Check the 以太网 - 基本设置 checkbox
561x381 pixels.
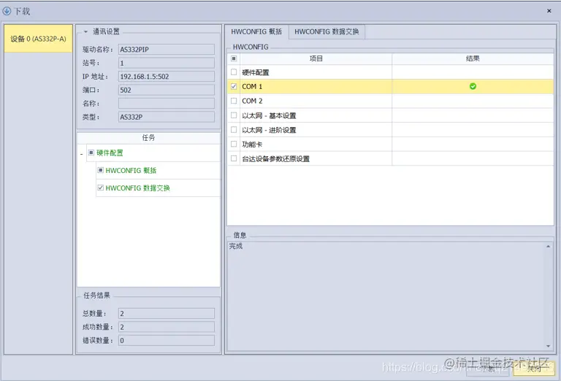click(x=234, y=115)
